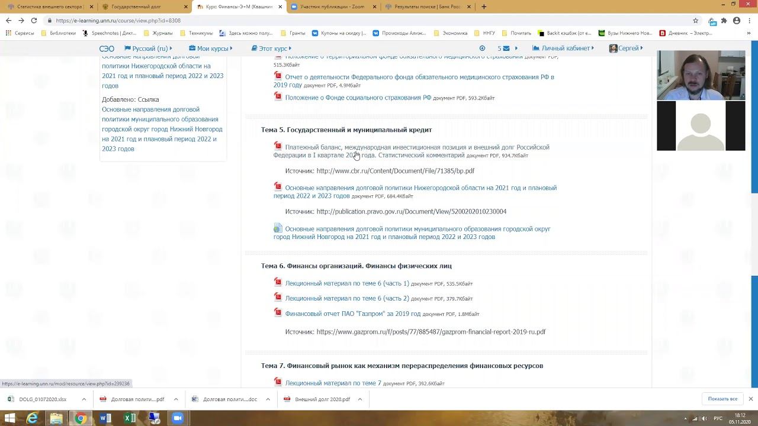
Task: Open PDF icon for Лекционный материал часть 2
Action: click(278, 297)
